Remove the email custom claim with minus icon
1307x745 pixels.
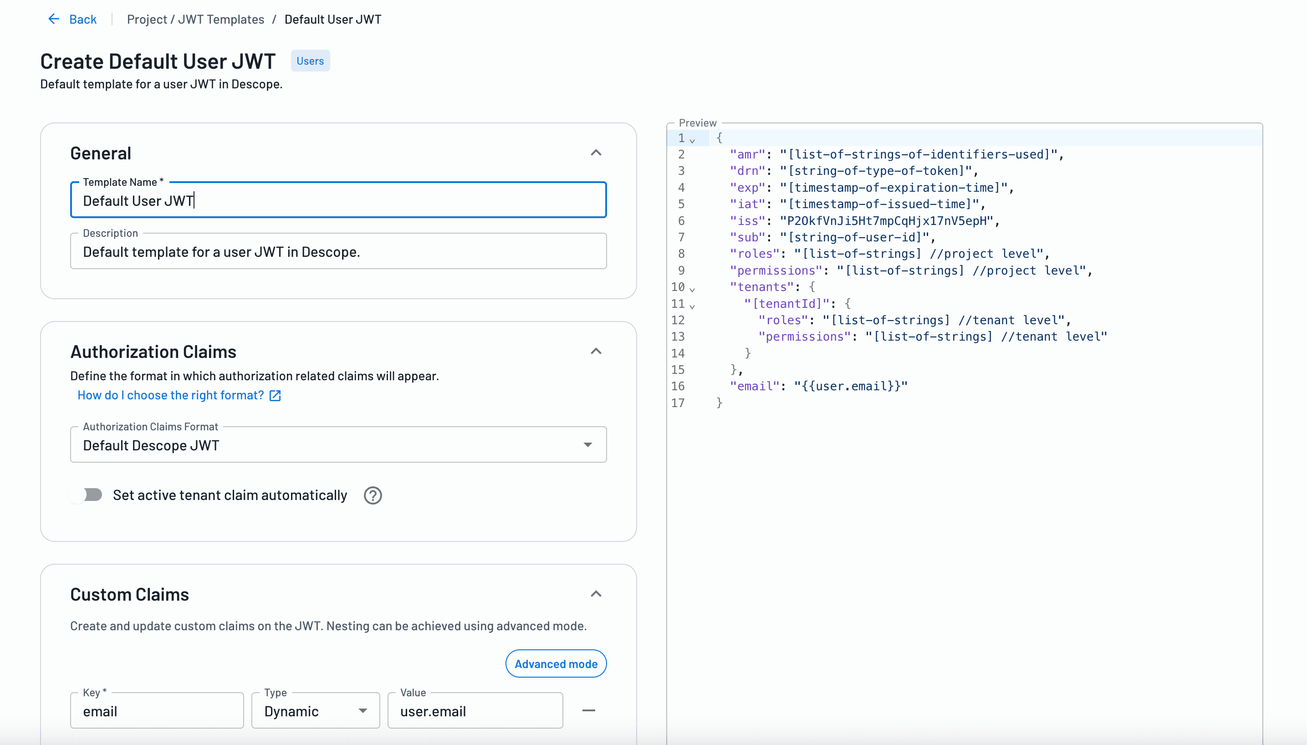[x=589, y=710]
